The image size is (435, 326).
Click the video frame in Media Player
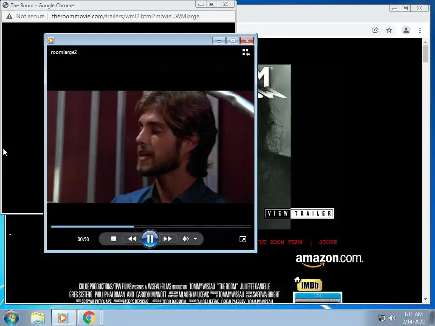point(150,147)
